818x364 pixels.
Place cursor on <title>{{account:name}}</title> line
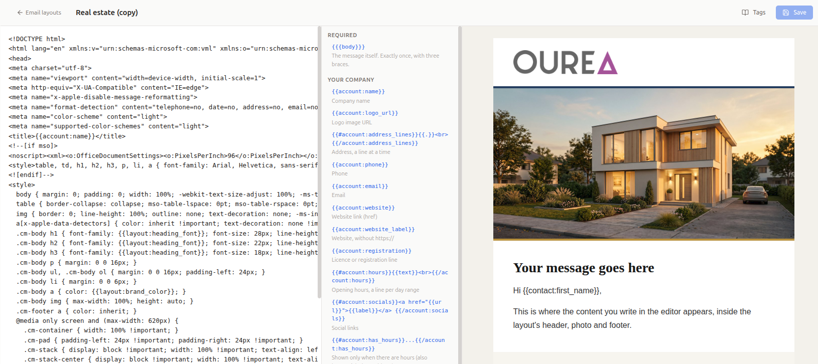click(x=67, y=136)
